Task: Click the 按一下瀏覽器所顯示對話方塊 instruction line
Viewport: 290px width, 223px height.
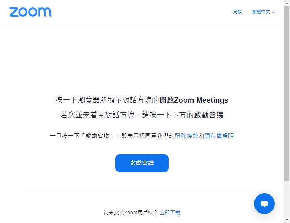Action: [x=142, y=100]
